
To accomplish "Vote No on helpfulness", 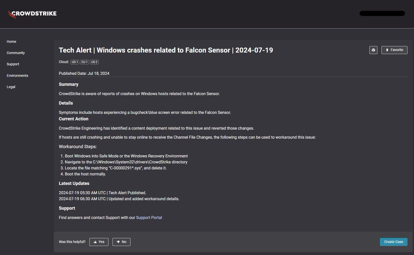I will pos(121,242).
